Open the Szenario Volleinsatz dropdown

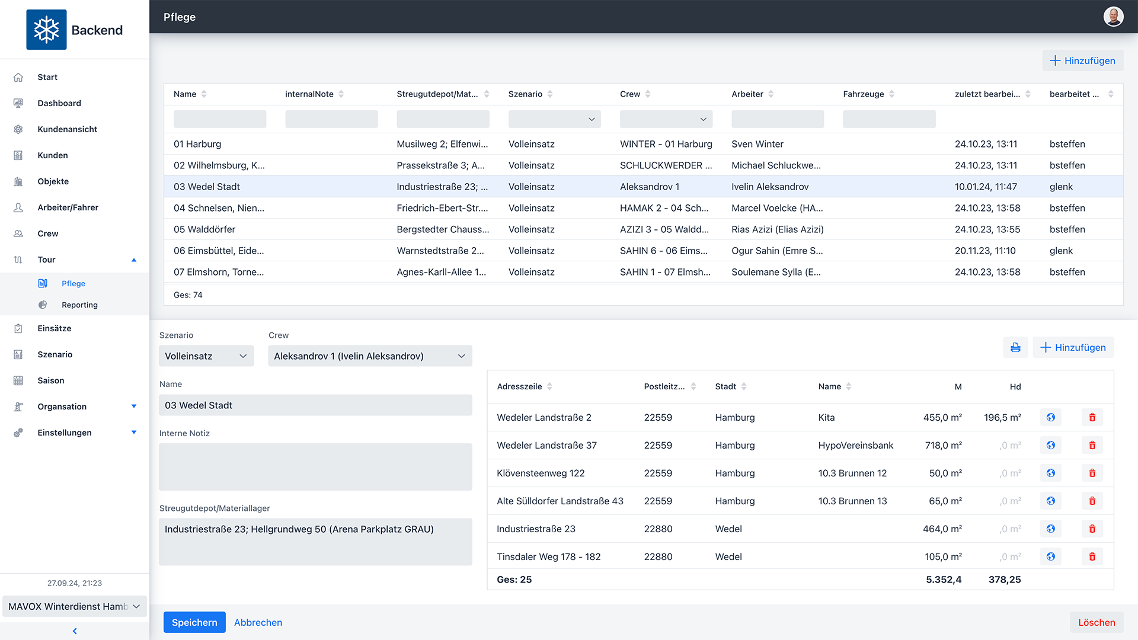[206, 356]
